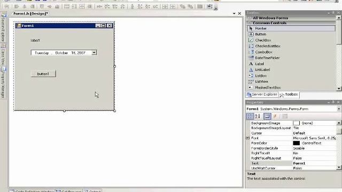Pick the Label control from Toolbox

click(x=291, y=64)
